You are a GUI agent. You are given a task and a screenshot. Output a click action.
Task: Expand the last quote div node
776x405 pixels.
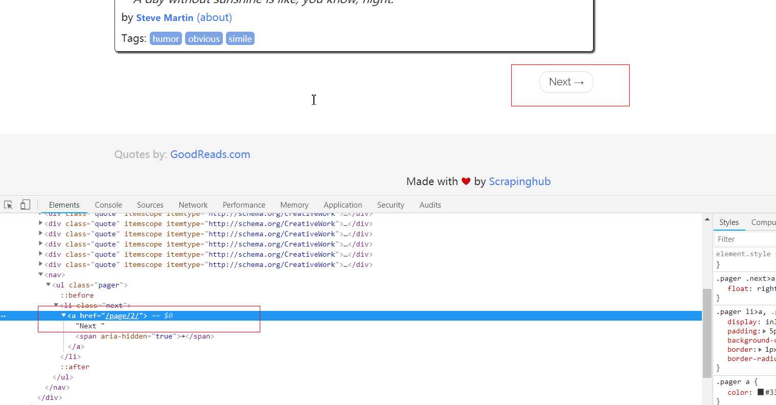click(x=40, y=264)
